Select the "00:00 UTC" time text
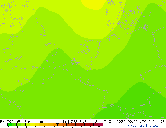 point(138,121)
